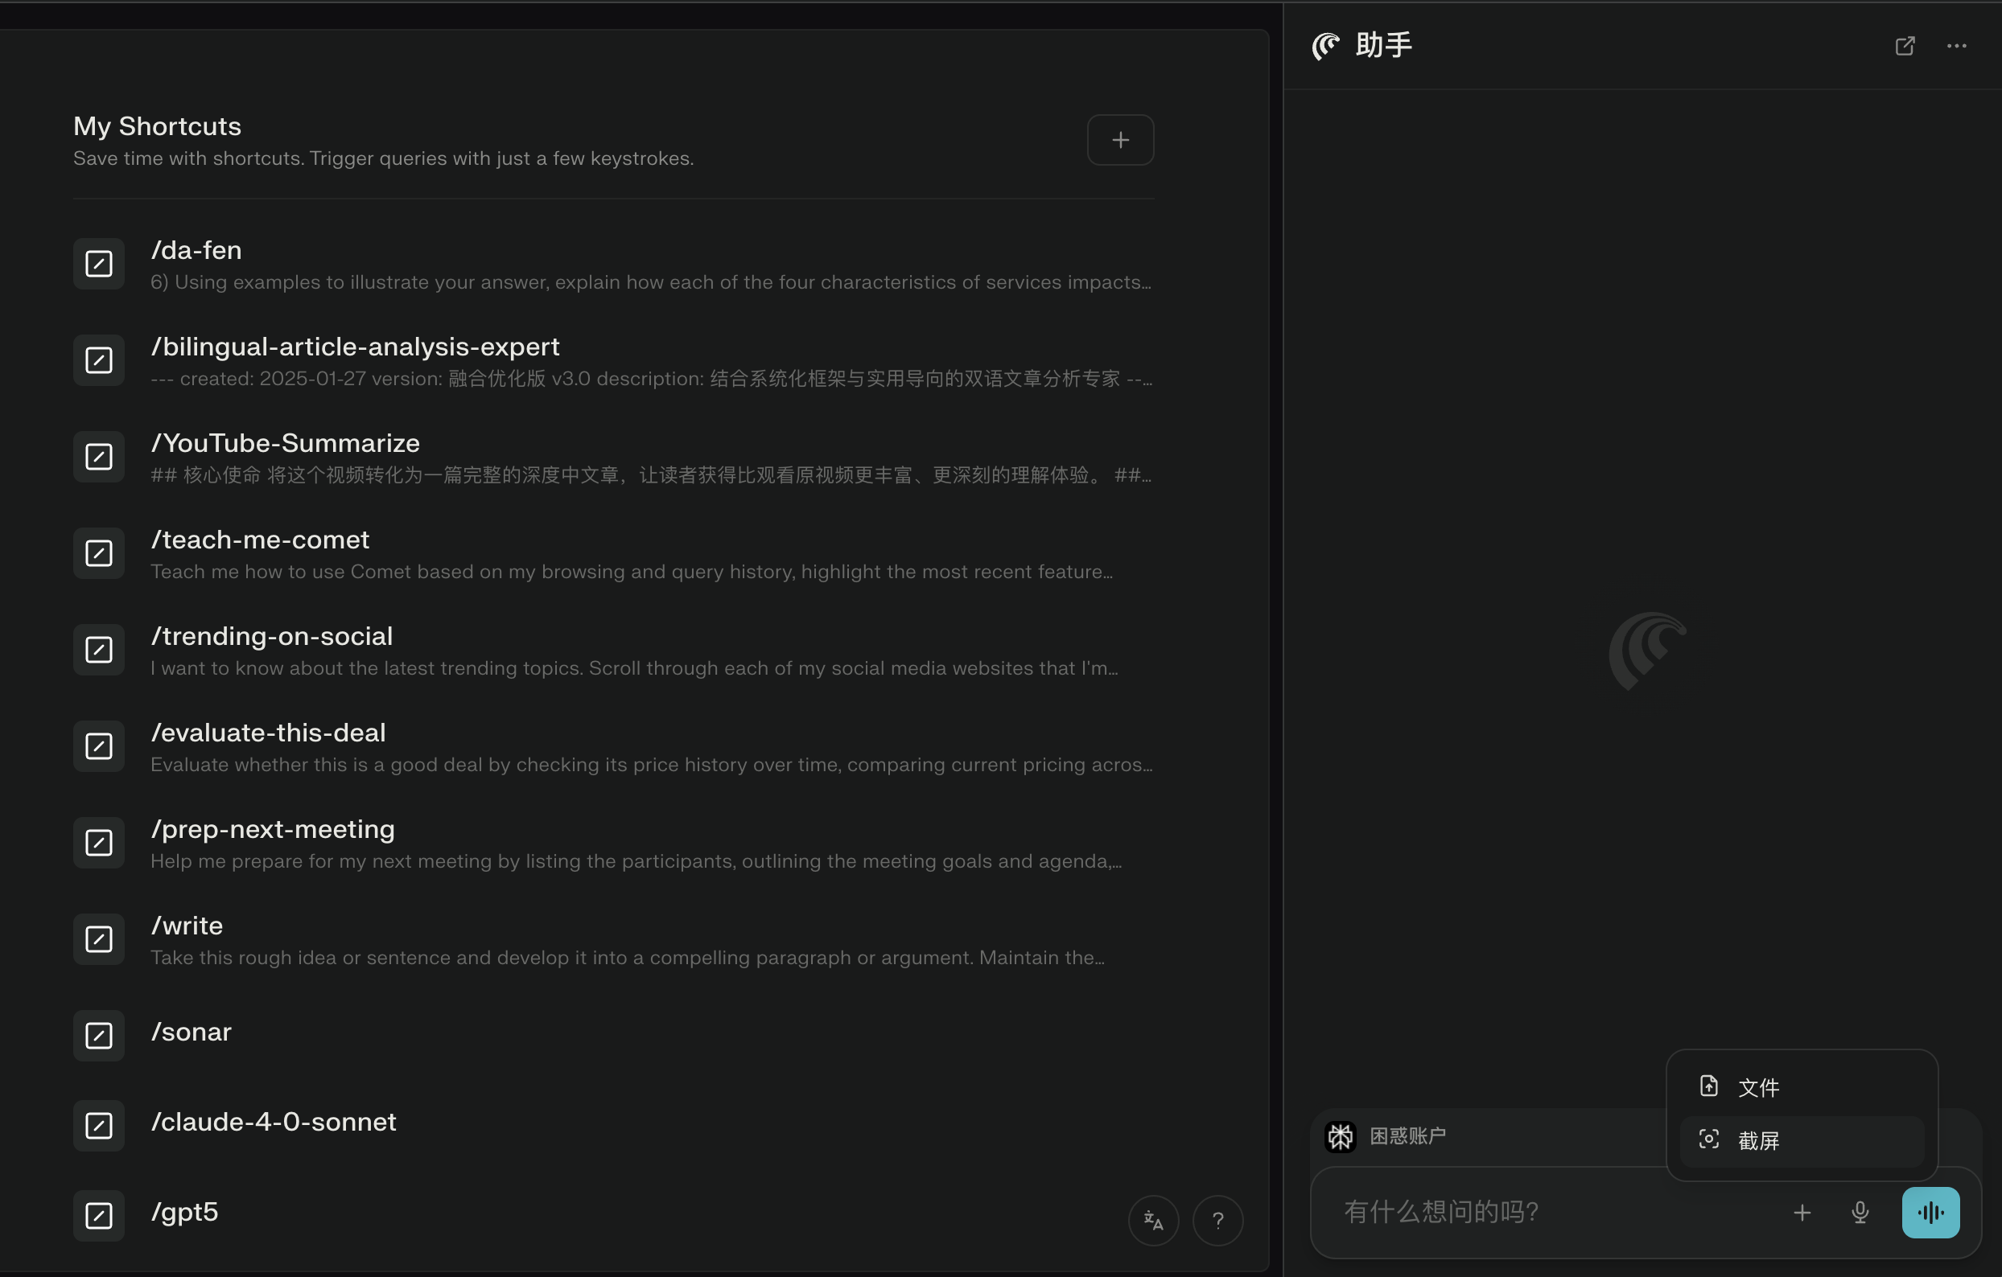
Task: Click the question mark help button
Action: point(1217,1220)
